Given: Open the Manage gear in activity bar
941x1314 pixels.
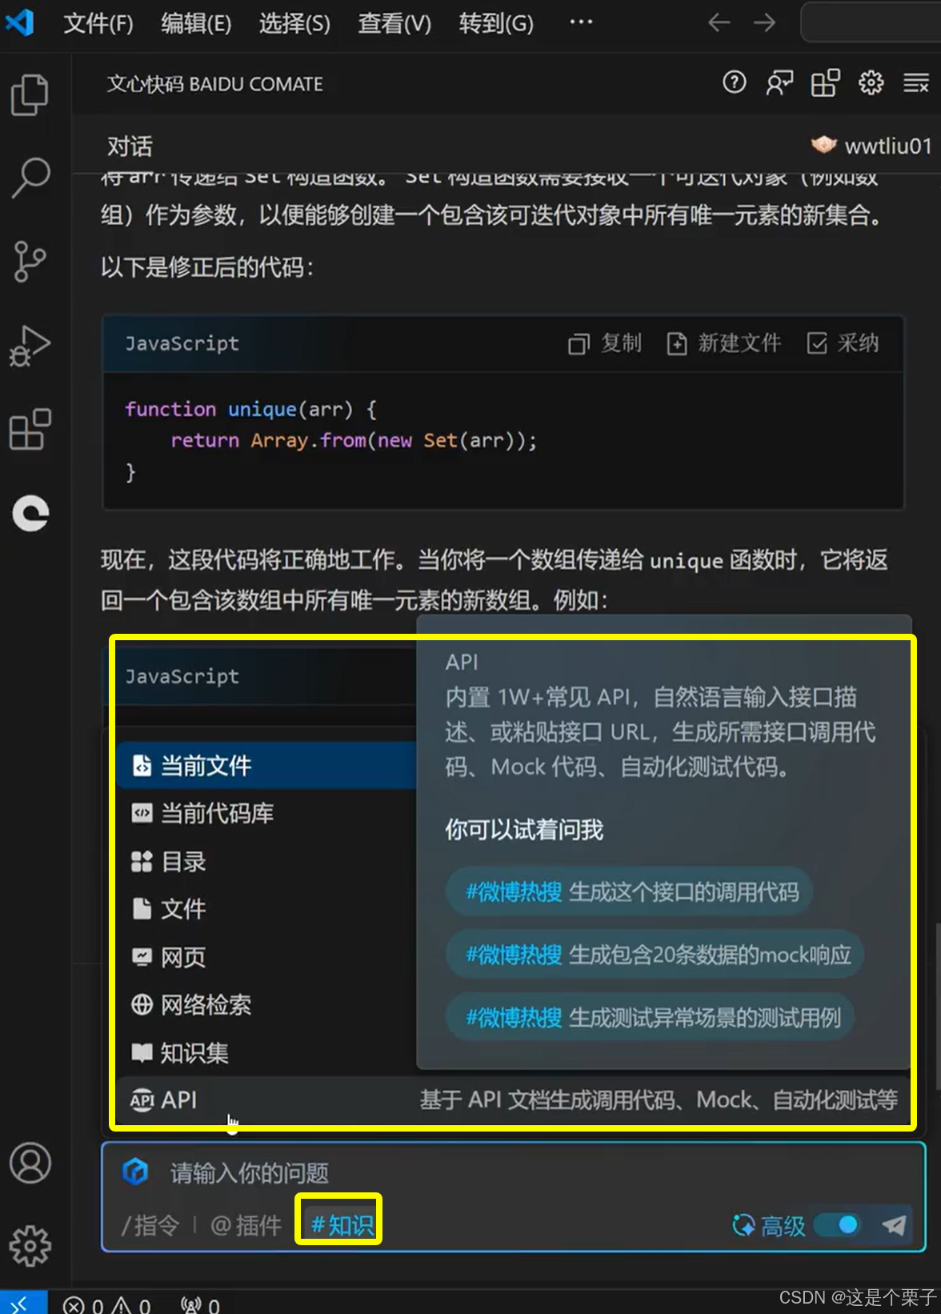Looking at the screenshot, I should (x=30, y=1246).
